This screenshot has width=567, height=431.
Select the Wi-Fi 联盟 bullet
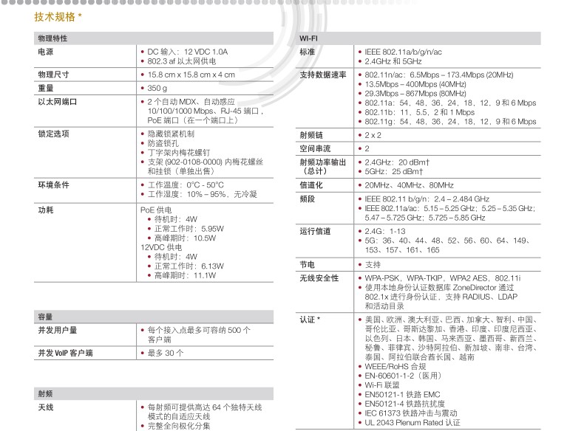point(382,385)
